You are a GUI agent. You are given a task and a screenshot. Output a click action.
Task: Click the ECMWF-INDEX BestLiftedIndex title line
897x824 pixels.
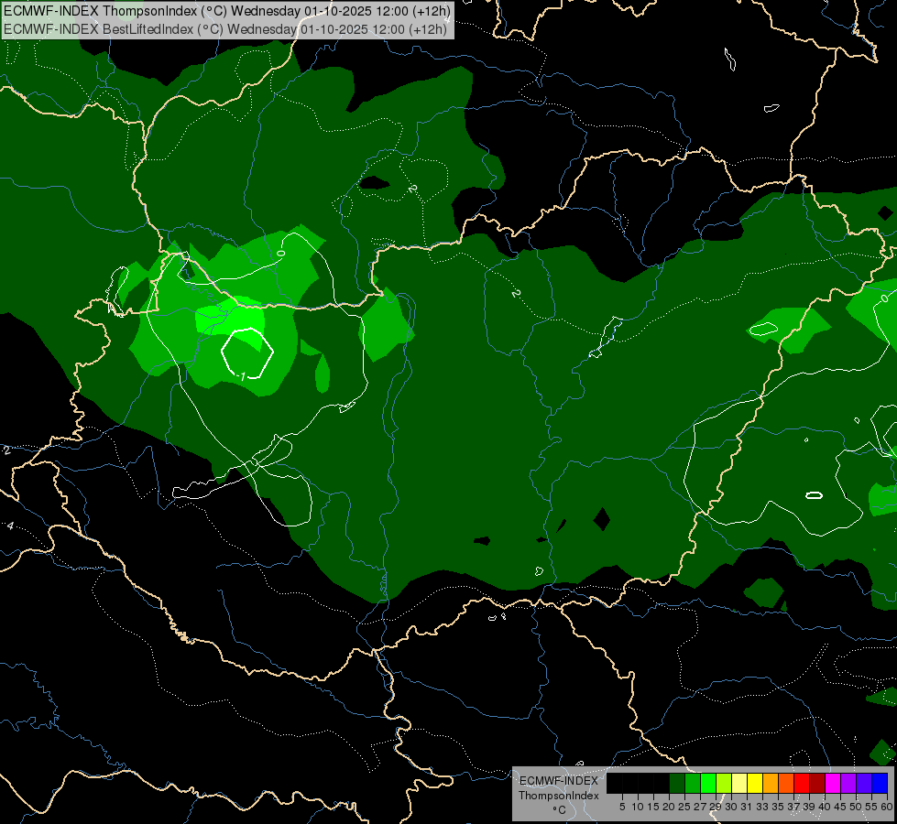click(225, 29)
